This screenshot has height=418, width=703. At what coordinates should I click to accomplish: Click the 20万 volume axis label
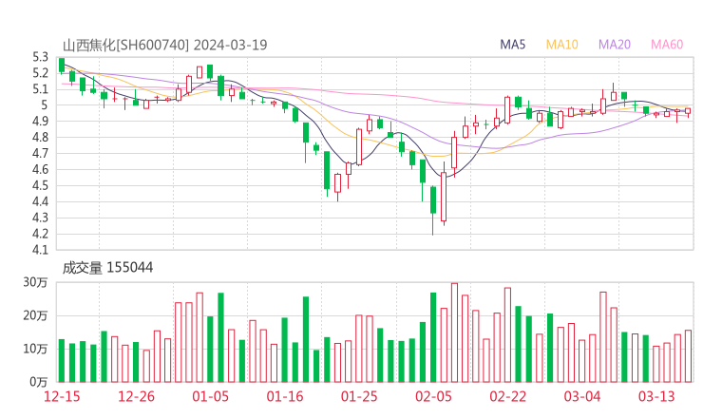pos(35,315)
